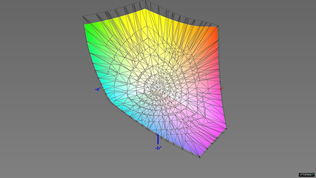Click the blue -a* axis label
316x178 pixels.
pyautogui.click(x=98, y=89)
